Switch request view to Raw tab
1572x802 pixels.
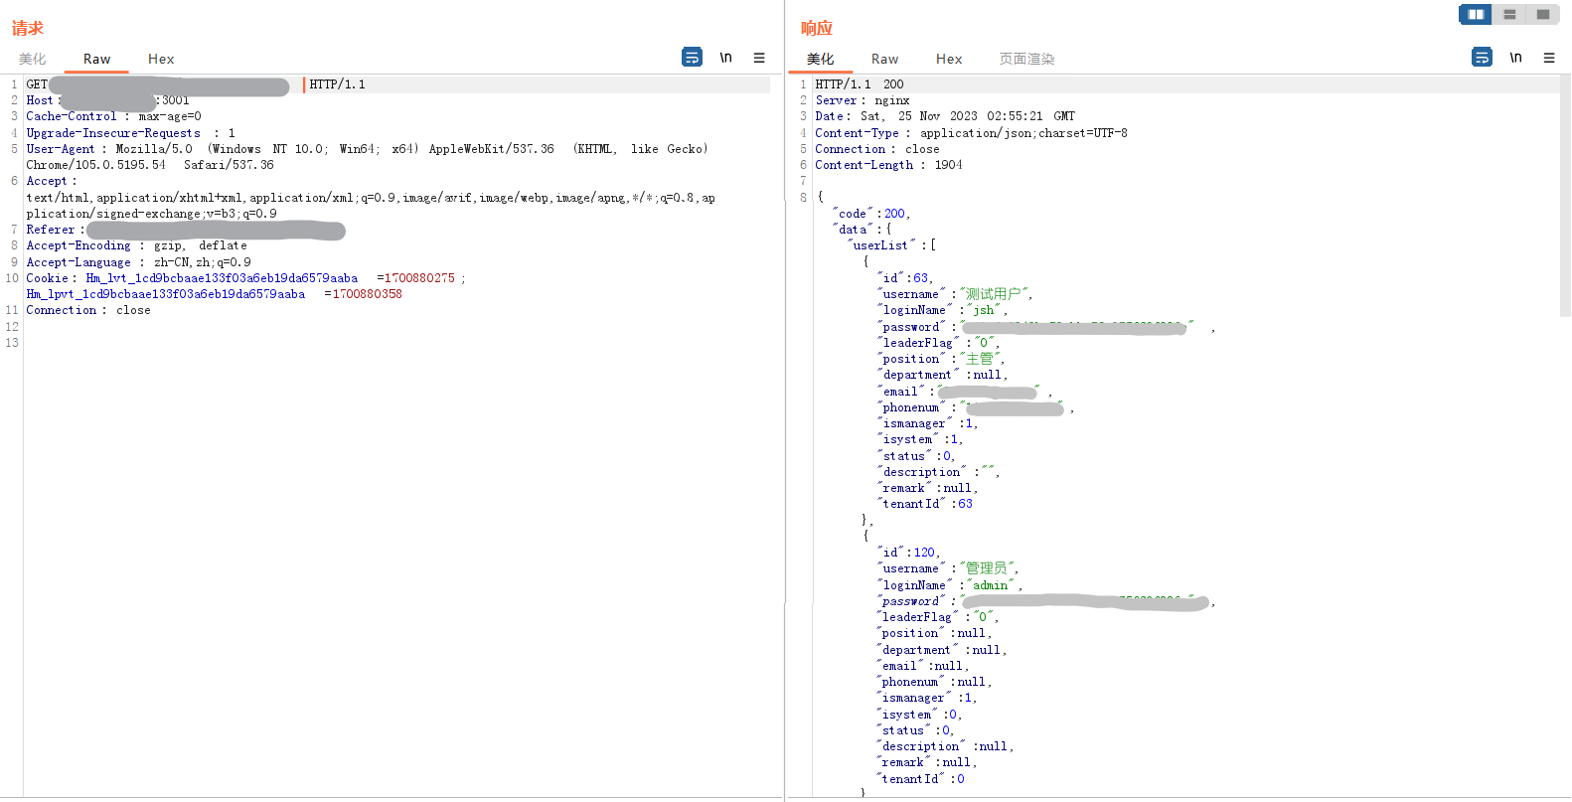(96, 59)
